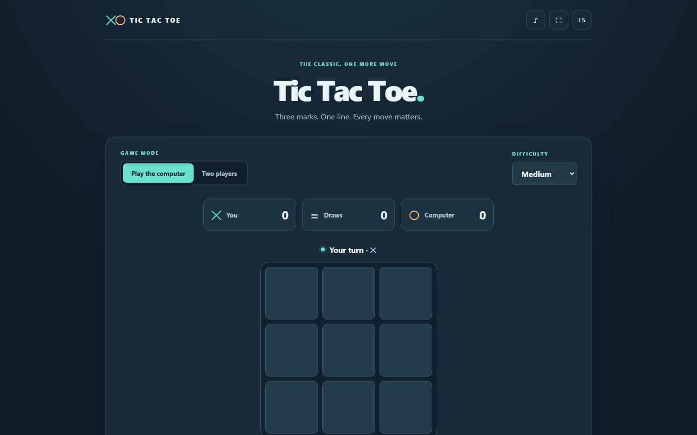The image size is (697, 435).
Task: Click the X icon in You scorecard
Action: 216,216
